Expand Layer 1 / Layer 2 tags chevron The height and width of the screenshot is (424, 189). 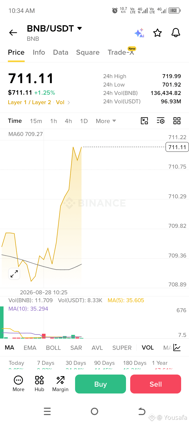pyautogui.click(x=69, y=103)
